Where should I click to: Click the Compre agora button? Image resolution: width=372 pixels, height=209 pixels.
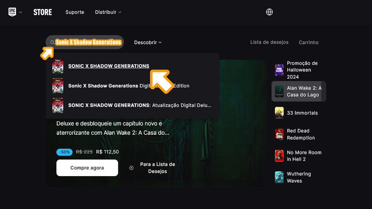tap(87, 168)
